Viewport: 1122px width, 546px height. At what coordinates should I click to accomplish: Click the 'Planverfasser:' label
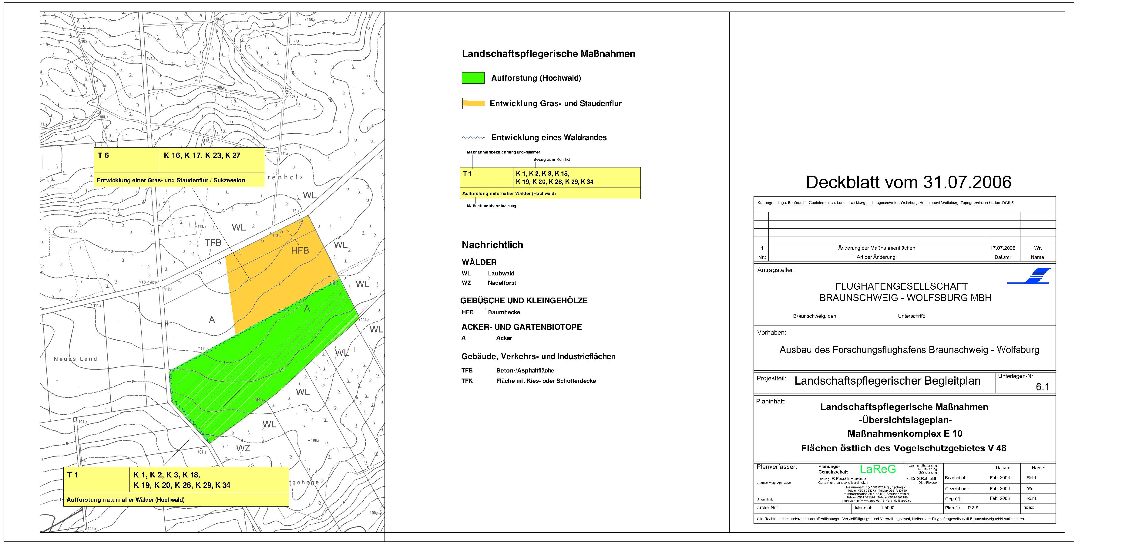777,467
